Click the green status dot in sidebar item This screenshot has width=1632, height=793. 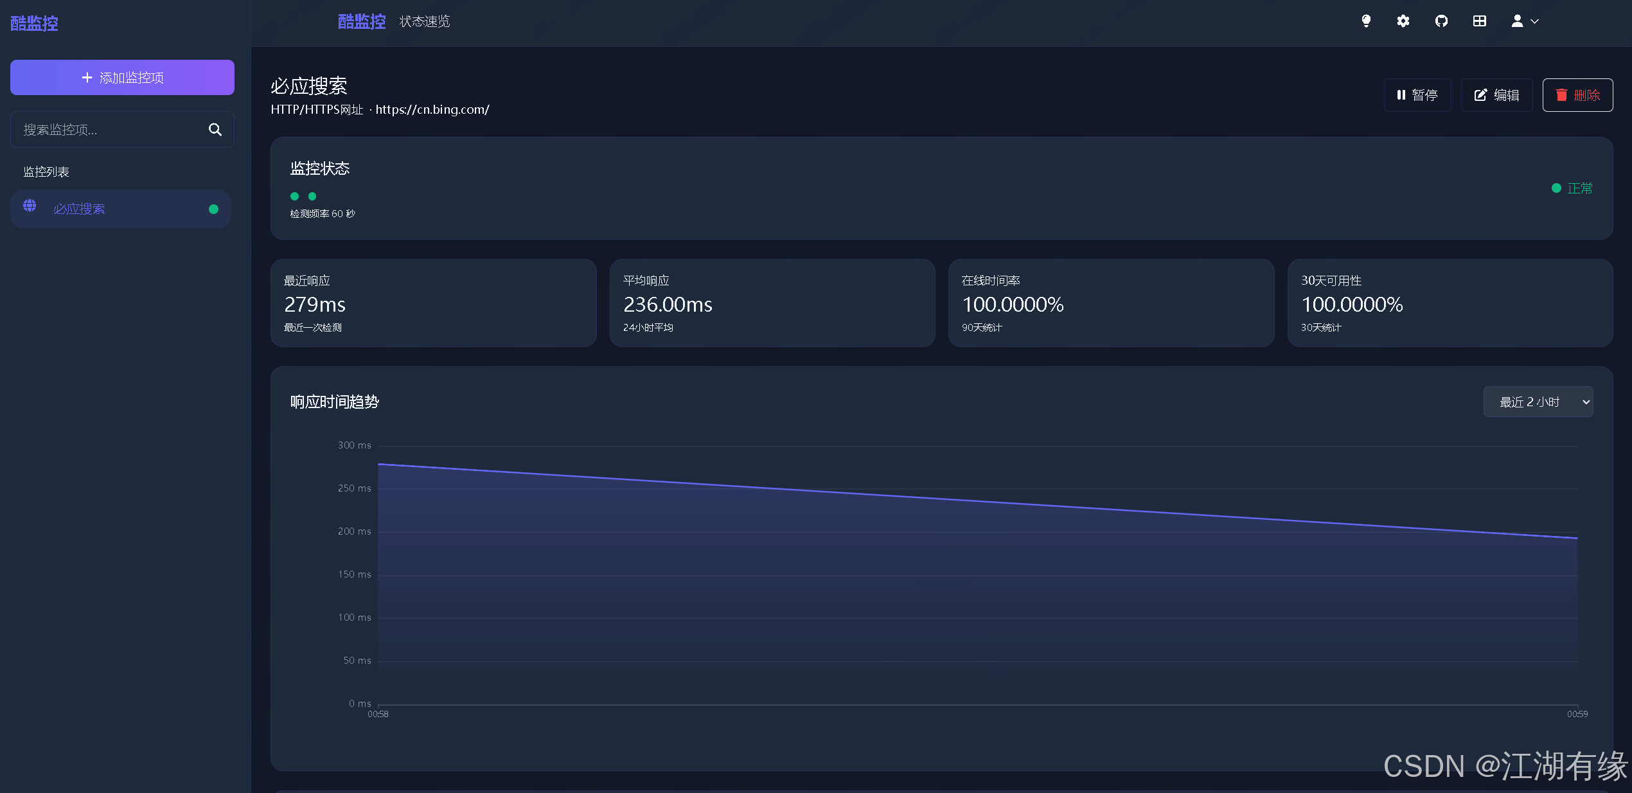[213, 209]
